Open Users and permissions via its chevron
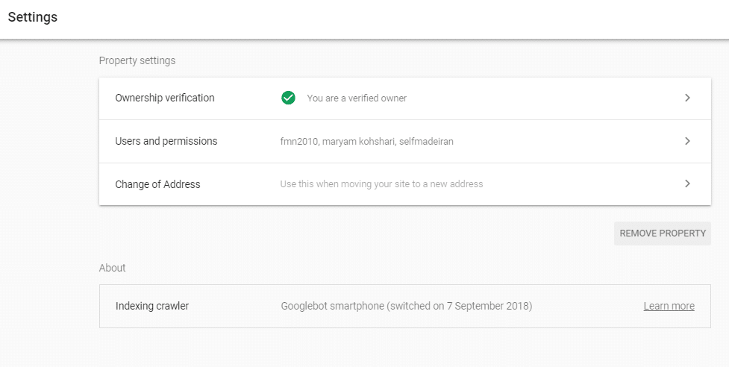The width and height of the screenshot is (729, 367). coord(687,141)
